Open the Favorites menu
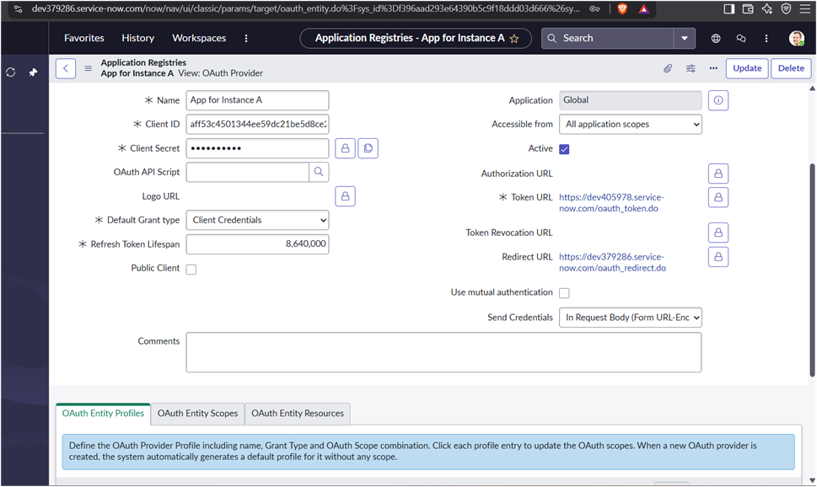 (83, 38)
